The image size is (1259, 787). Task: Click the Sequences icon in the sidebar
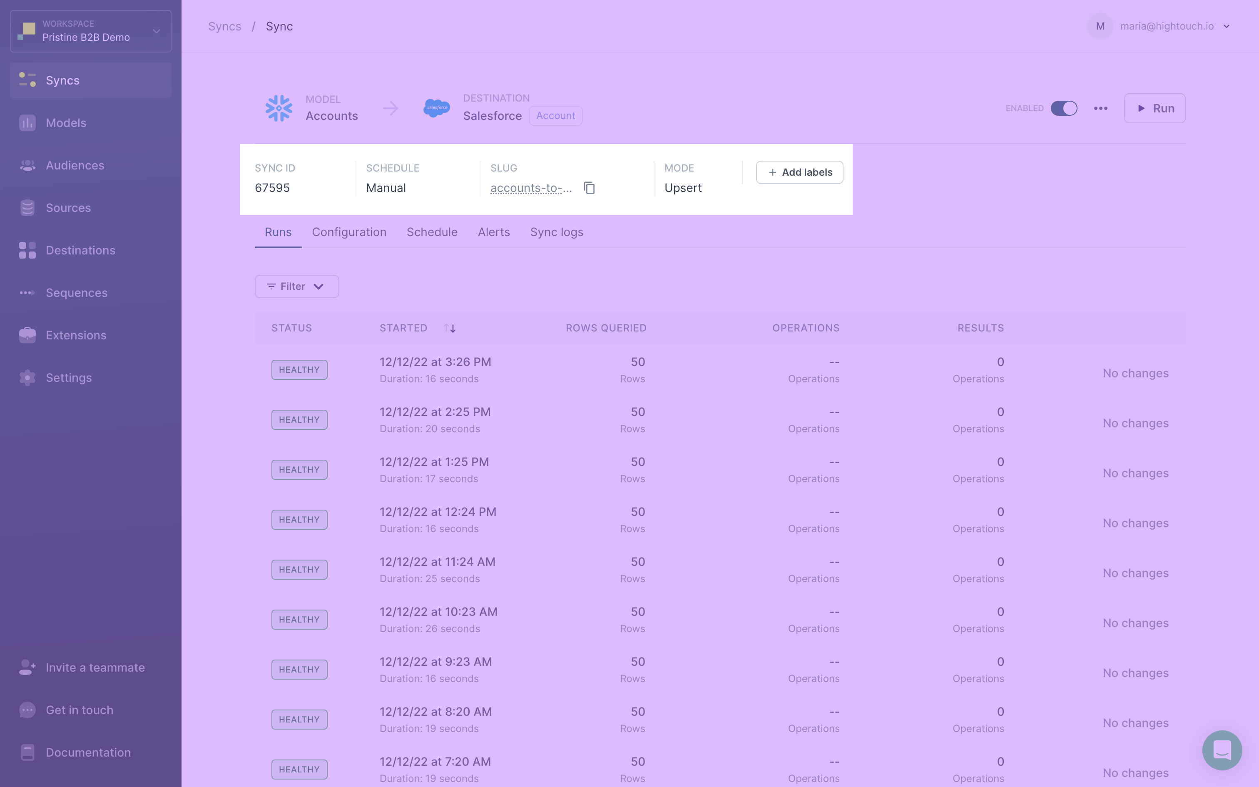27,292
